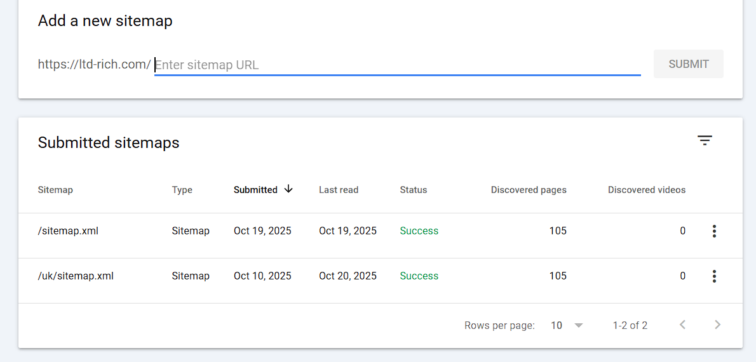The height and width of the screenshot is (362, 756).
Task: Sort by Discovered pages column header
Action: 529,190
